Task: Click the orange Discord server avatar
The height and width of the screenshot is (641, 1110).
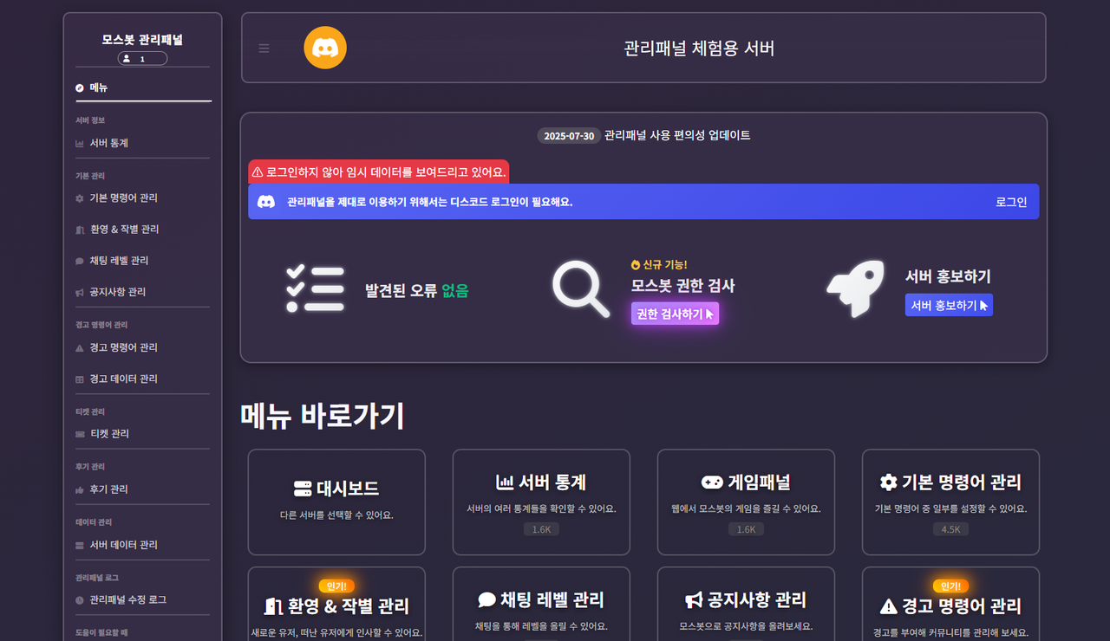Action: click(x=325, y=48)
